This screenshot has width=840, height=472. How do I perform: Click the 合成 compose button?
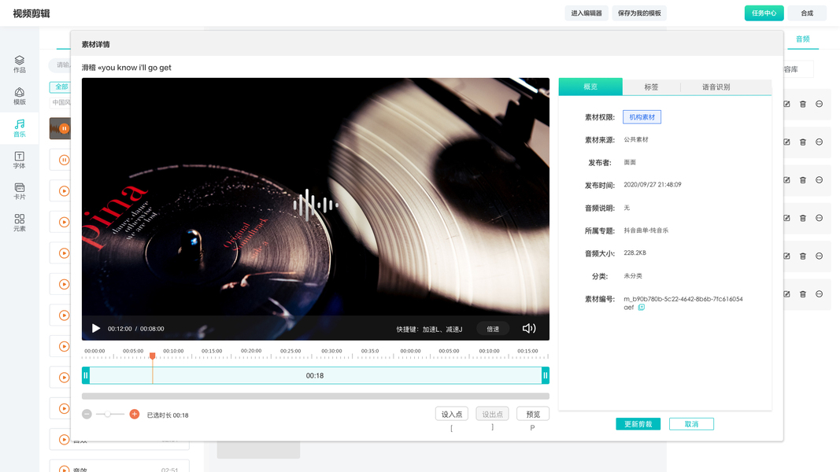click(807, 13)
